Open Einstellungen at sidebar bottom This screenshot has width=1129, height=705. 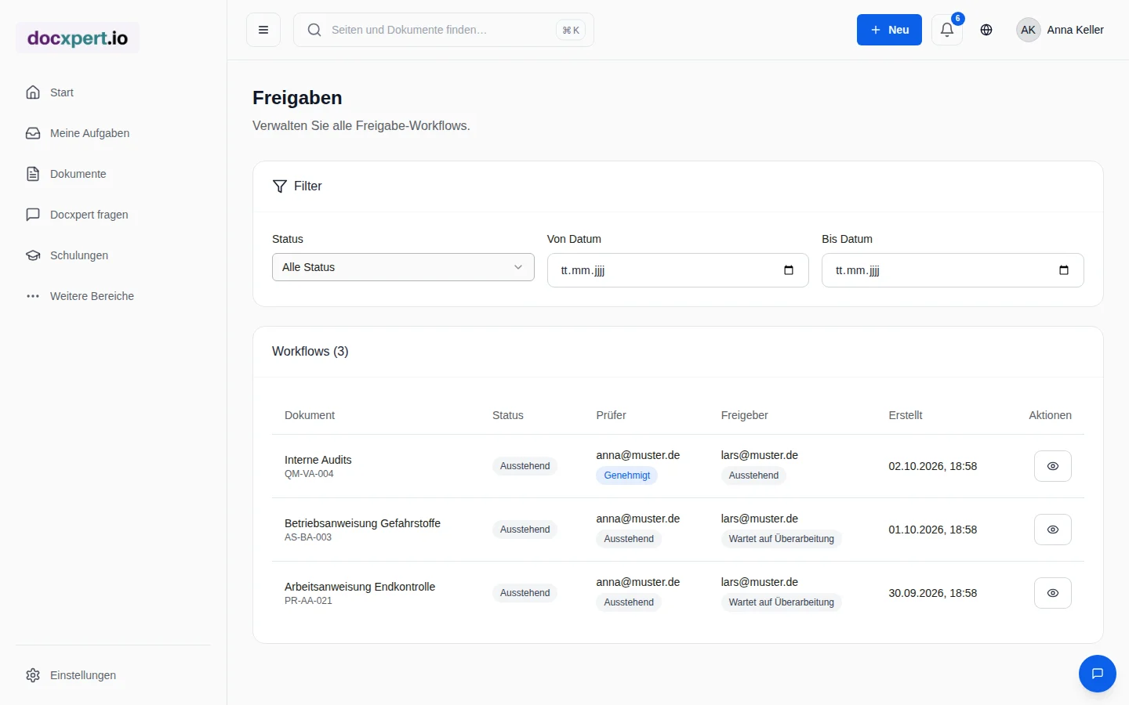tap(114, 675)
